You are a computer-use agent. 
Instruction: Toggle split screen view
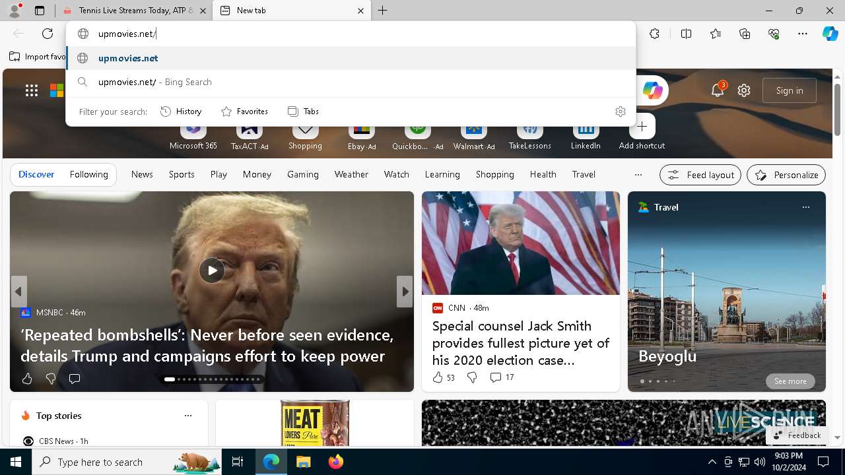click(x=686, y=34)
